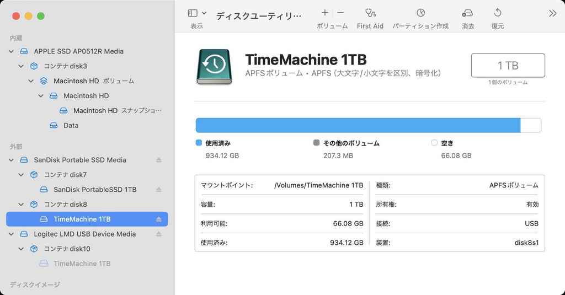Click the 消去 erase toolbar icon
Screen dimensions: 565x295
[x=467, y=13]
